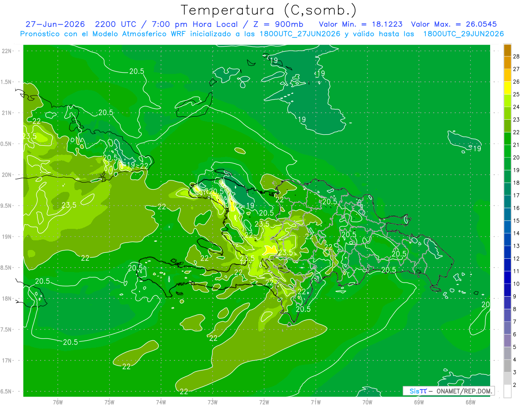Viewport: 528px width, 408px height.
Task: Click 'Valor Max. = 26.0545' value
Action: (454, 24)
